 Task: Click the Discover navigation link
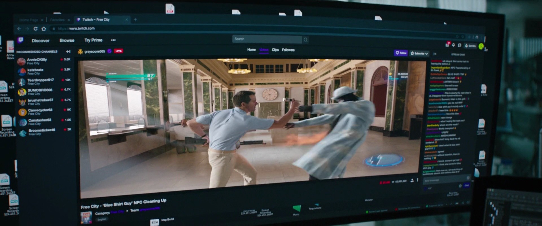[40, 41]
